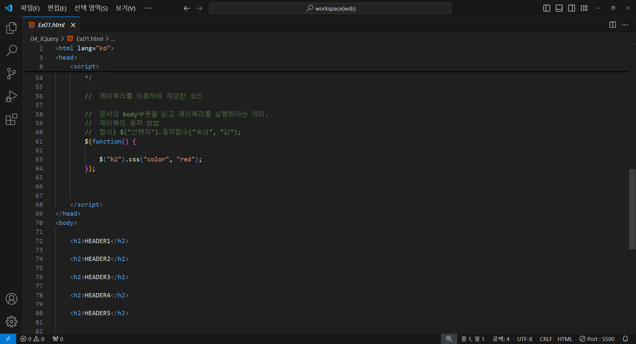
Task: Open the notifications bell icon
Action: 625,339
